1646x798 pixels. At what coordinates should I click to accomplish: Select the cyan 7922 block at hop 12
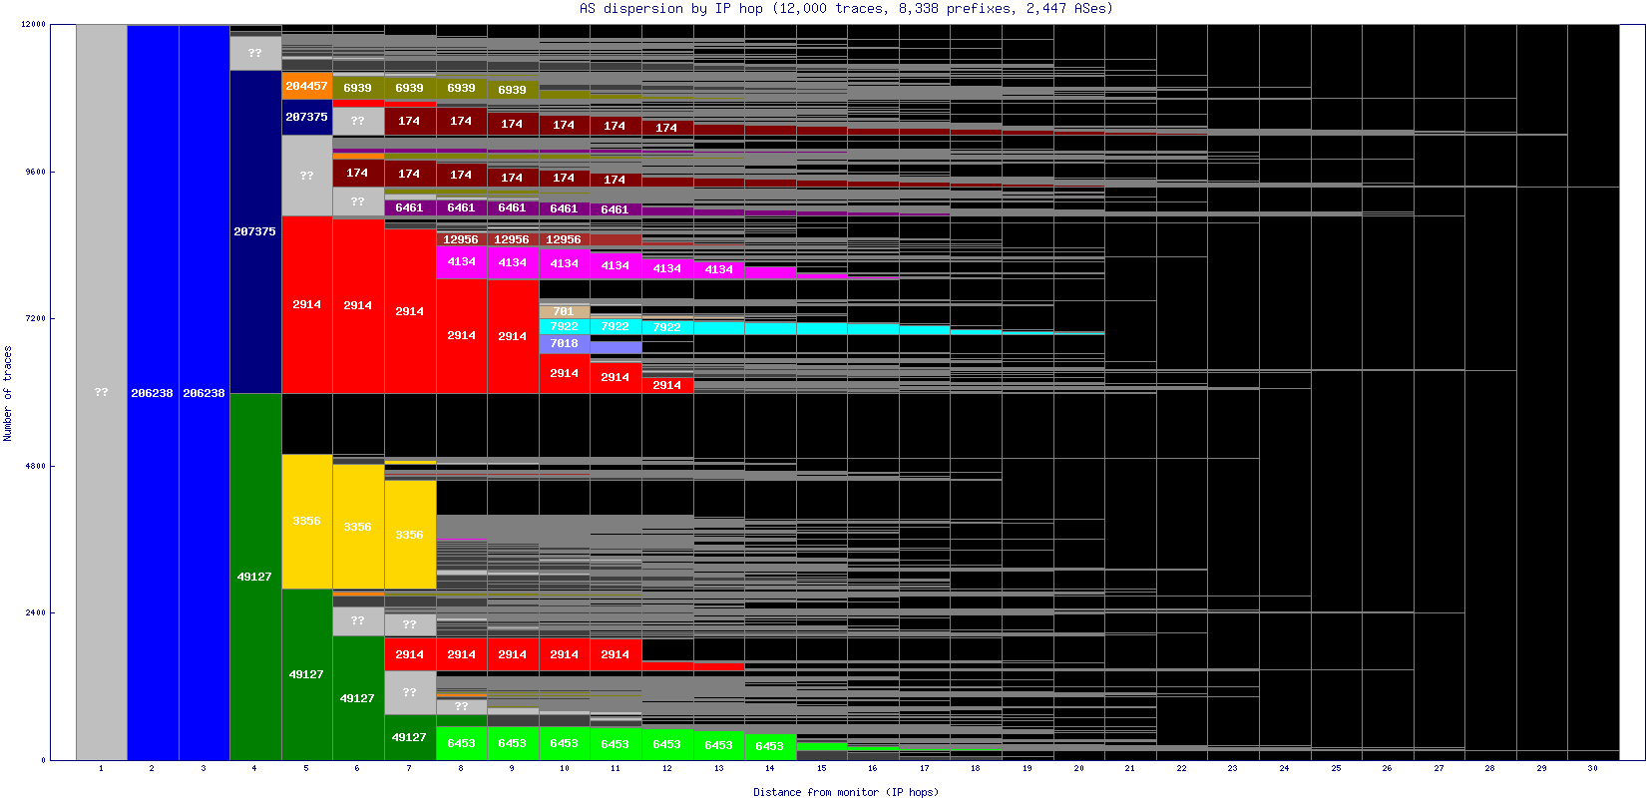point(667,327)
